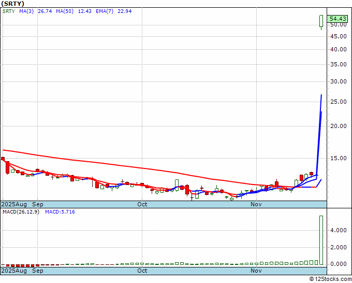Click the Sep label on MACD panel axis

coord(37,271)
